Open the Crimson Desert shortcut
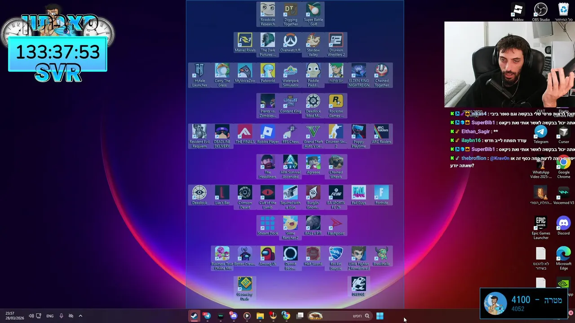575x323 pixels. pyautogui.click(x=245, y=197)
